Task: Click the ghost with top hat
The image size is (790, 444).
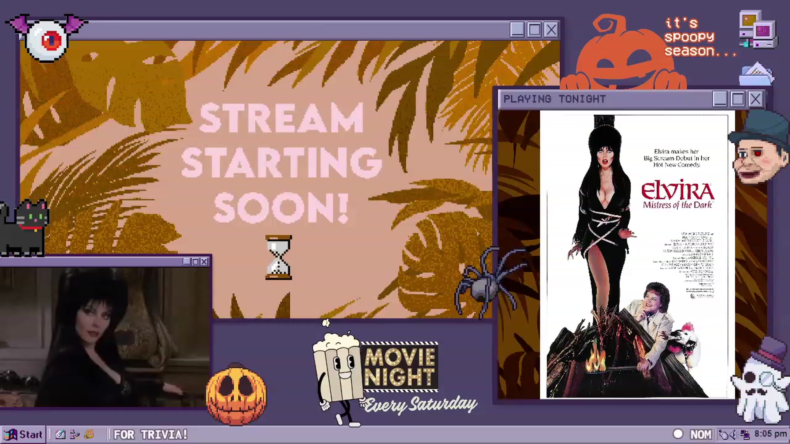Action: coord(761,380)
